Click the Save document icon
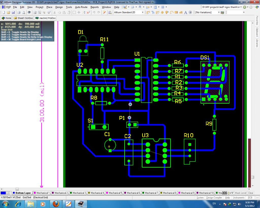 [x=13, y=12]
